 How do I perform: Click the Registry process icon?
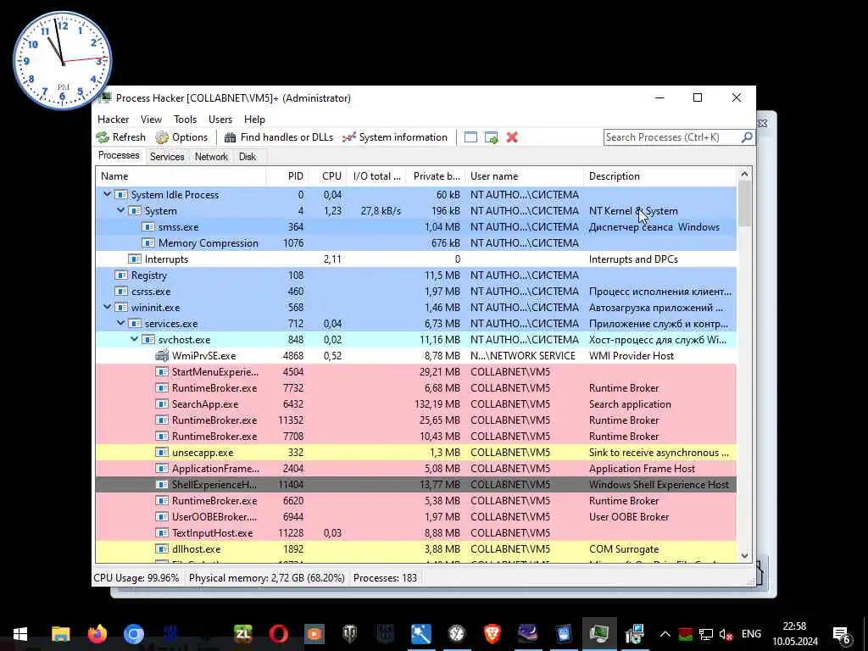tap(120, 275)
